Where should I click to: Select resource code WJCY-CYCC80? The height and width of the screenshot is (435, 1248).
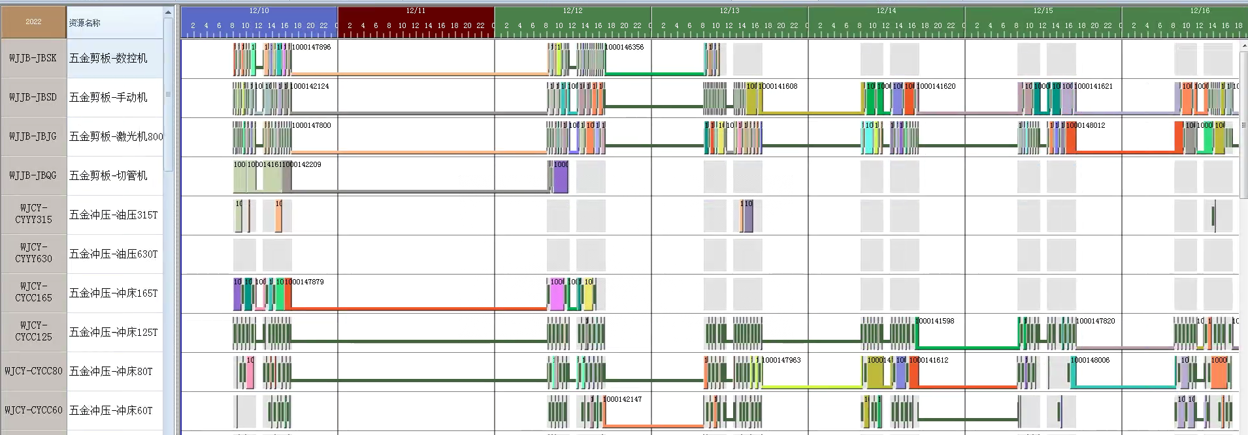33,371
